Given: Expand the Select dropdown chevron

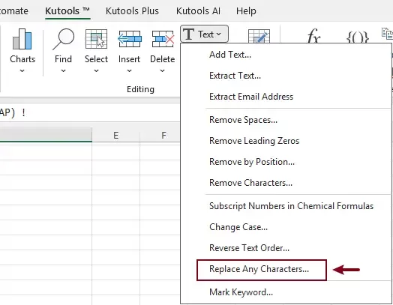Looking at the screenshot, I should pos(96,71).
